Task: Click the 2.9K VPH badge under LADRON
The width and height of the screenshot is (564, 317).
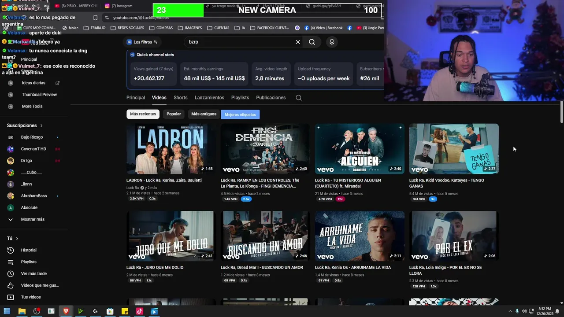Action: pos(137,199)
